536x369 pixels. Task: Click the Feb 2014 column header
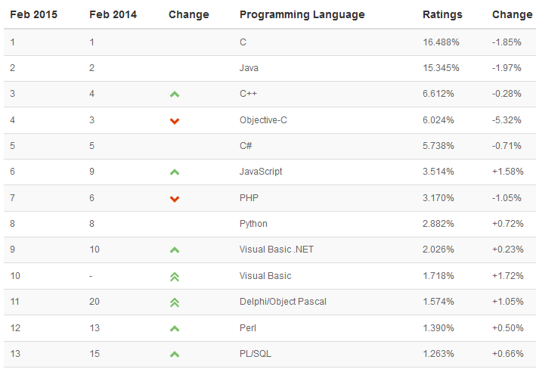click(113, 14)
